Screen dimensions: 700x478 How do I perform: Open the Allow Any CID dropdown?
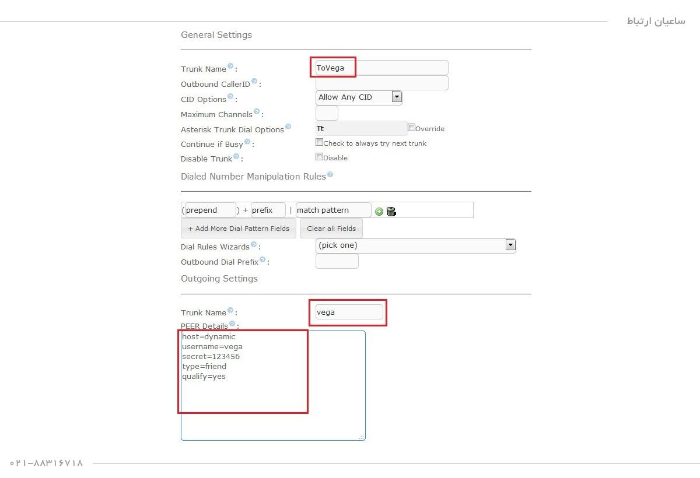[359, 97]
